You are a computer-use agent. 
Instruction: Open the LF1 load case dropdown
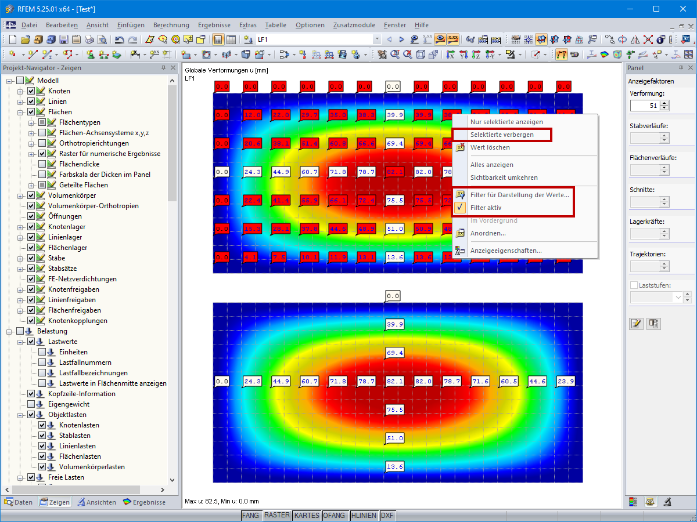[377, 39]
